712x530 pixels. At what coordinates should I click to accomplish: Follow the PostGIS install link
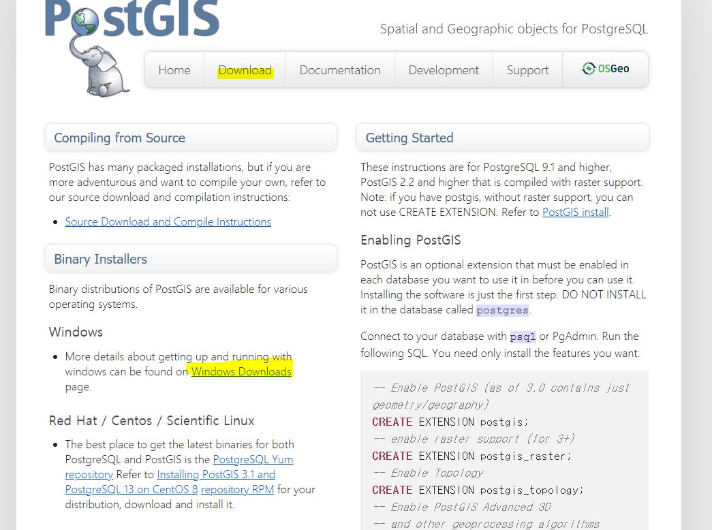(575, 212)
